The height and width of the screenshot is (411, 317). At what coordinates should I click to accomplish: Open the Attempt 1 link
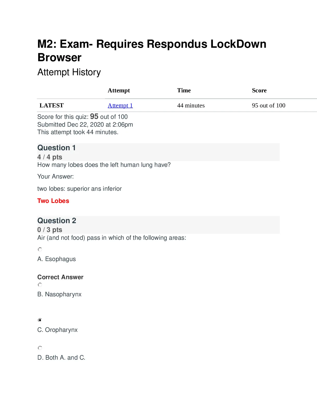click(x=120, y=105)
